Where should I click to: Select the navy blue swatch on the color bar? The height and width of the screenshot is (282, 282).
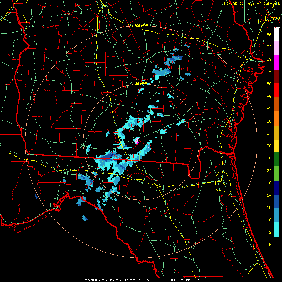click(x=277, y=188)
